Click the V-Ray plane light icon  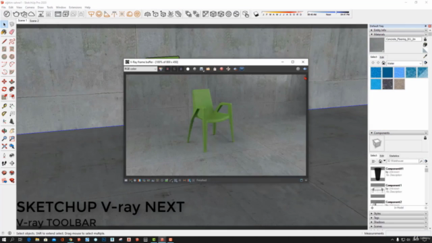point(91,14)
